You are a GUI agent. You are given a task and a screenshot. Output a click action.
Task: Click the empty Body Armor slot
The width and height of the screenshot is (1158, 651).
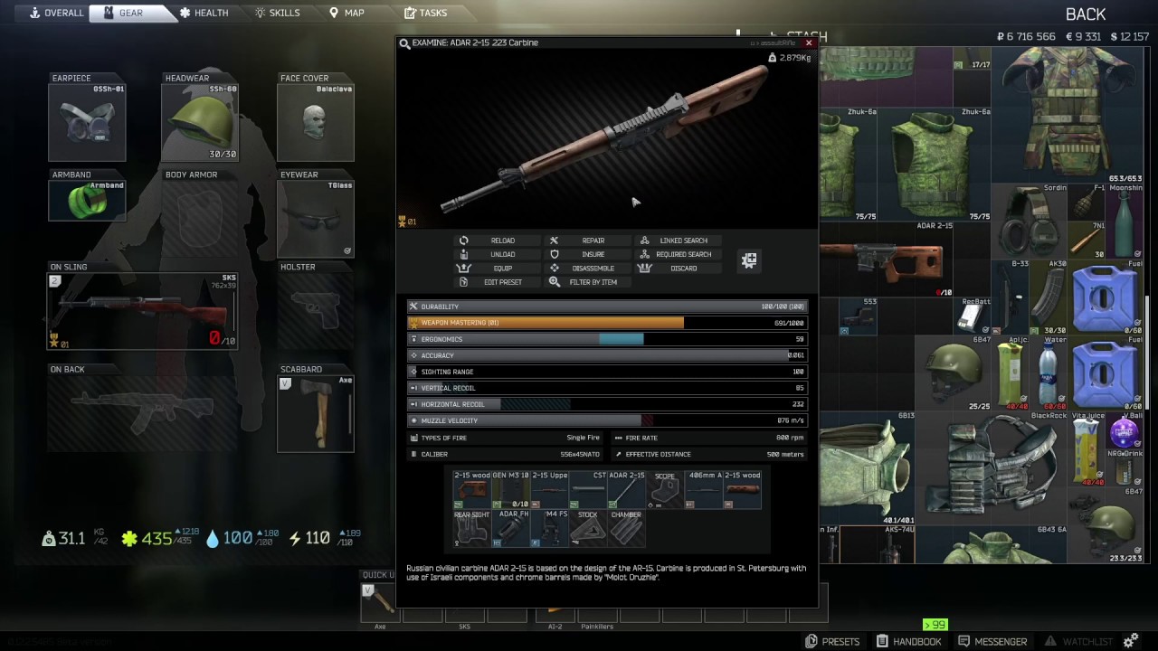pyautogui.click(x=200, y=219)
